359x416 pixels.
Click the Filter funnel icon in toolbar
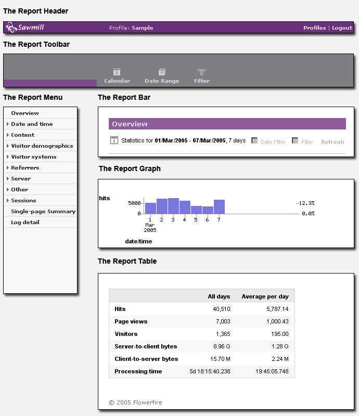click(202, 72)
